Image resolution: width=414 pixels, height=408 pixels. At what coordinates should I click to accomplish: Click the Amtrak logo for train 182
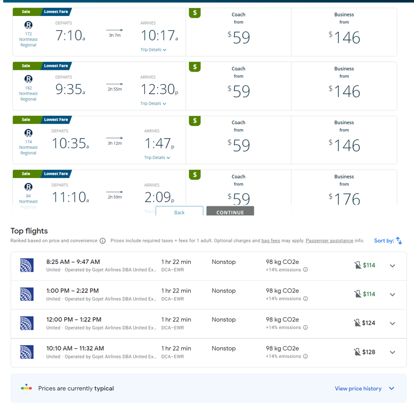click(28, 79)
